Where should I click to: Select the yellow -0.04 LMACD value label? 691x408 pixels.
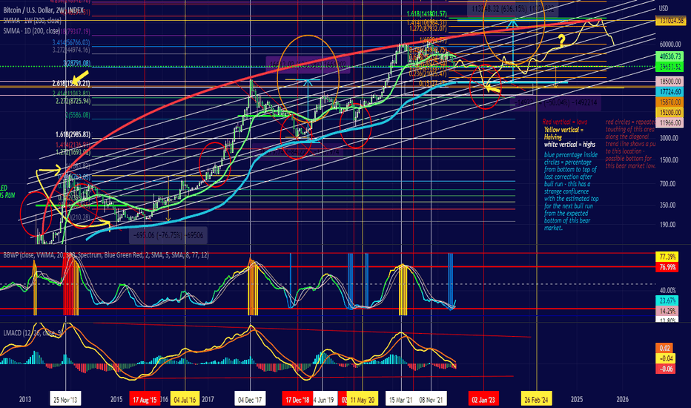click(x=666, y=358)
